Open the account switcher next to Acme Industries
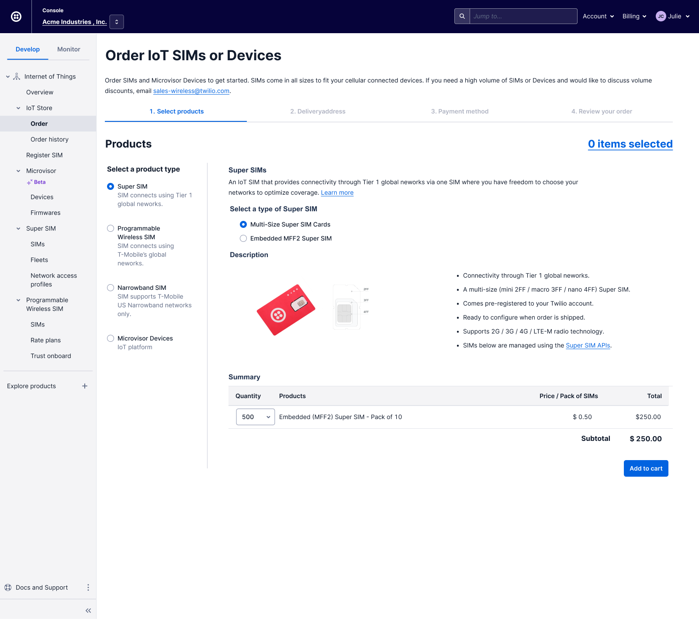699x619 pixels. (x=117, y=22)
